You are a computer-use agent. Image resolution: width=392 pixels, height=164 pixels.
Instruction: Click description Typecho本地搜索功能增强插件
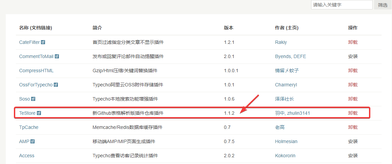tap(125, 99)
